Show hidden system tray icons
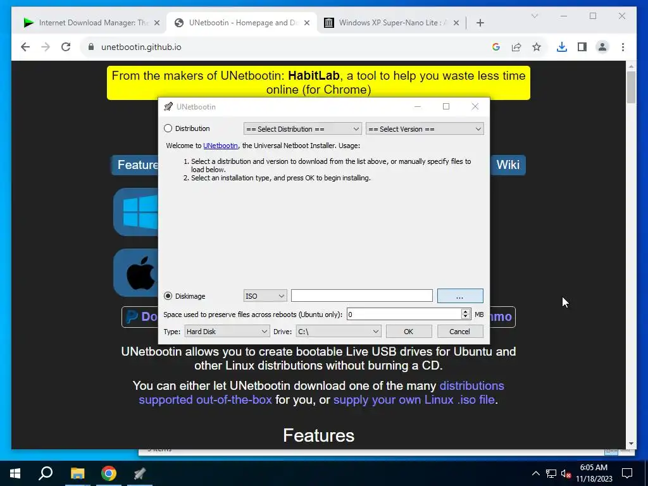Image resolution: width=648 pixels, height=486 pixels. tap(535, 473)
